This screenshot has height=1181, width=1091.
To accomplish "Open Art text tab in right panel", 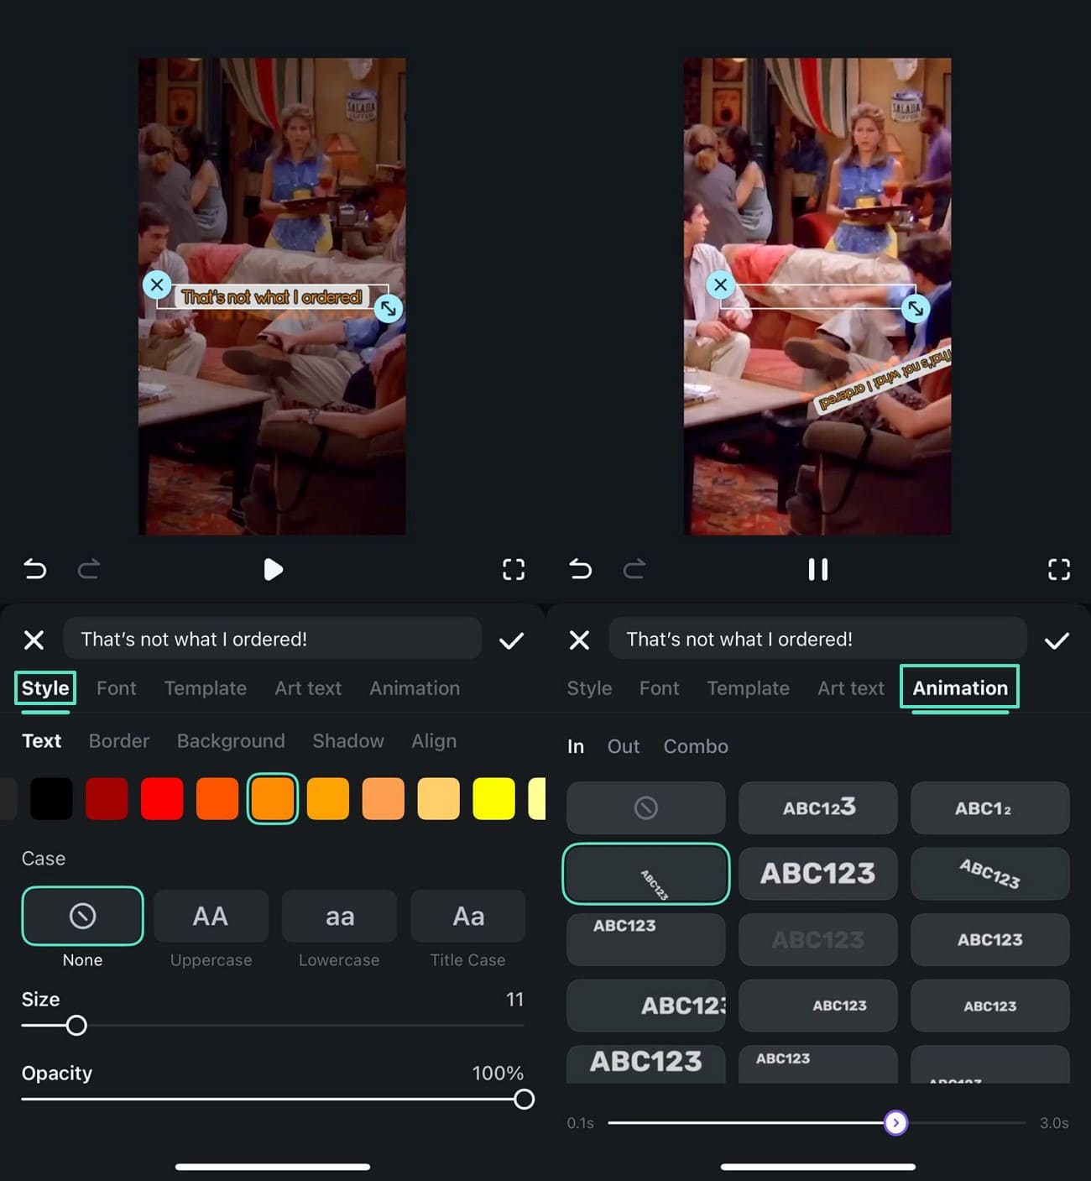I will point(851,688).
